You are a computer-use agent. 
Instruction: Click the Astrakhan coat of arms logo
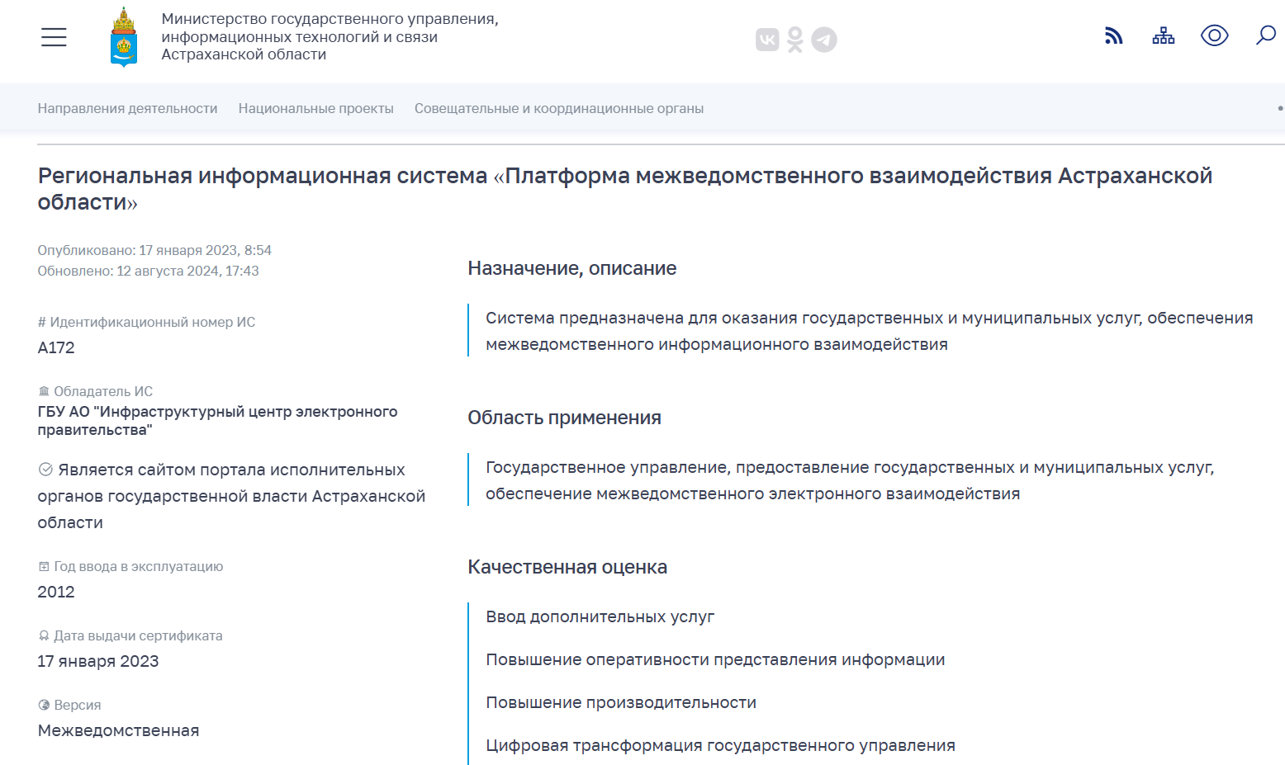[124, 37]
